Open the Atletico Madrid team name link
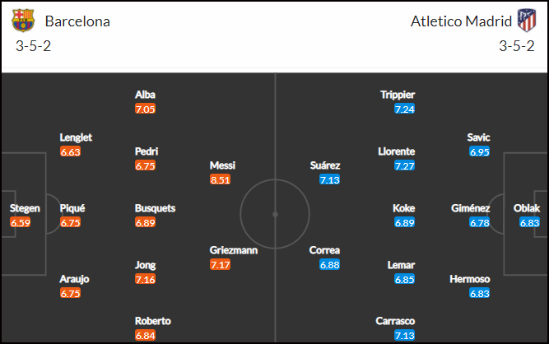Screen dimensions: 549x344 click(x=461, y=21)
